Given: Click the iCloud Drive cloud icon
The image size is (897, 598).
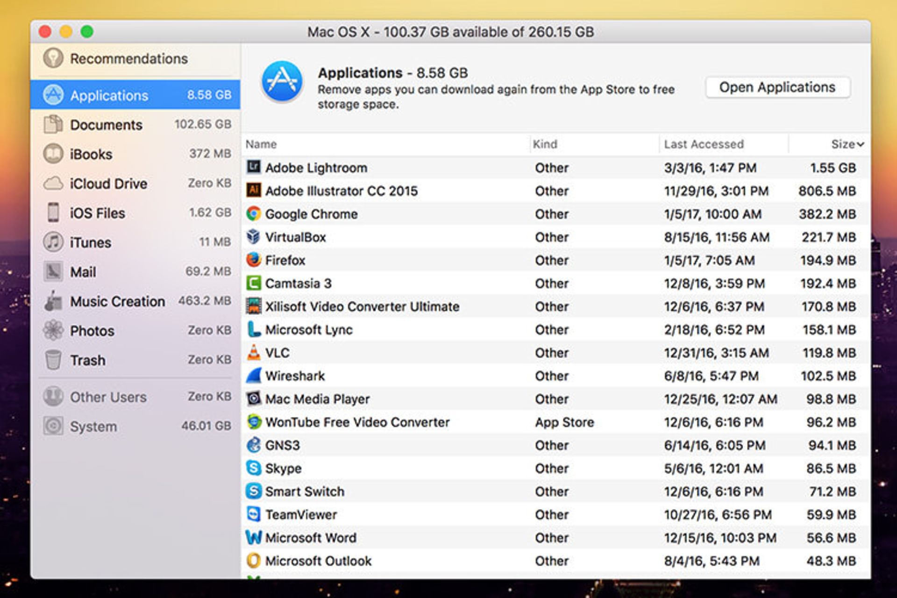Looking at the screenshot, I should (53, 183).
